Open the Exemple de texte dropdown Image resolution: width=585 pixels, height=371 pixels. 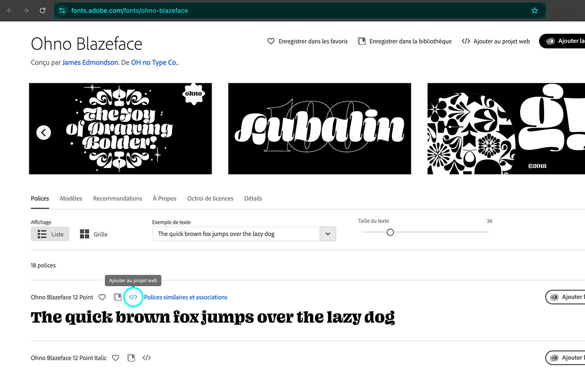tap(328, 234)
